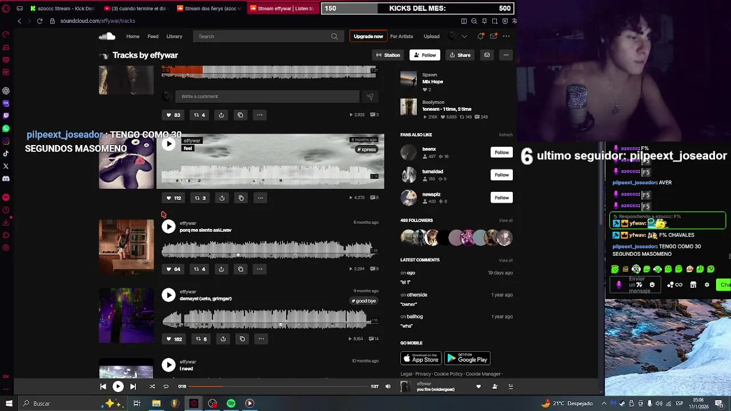Image resolution: width=731 pixels, height=411 pixels.
Task: Click the search magnifier icon
Action: pyautogui.click(x=334, y=37)
